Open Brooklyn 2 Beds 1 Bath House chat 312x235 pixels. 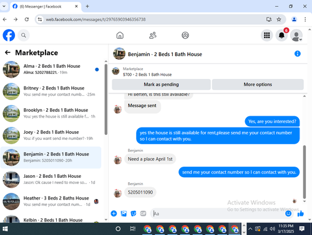coord(51,113)
